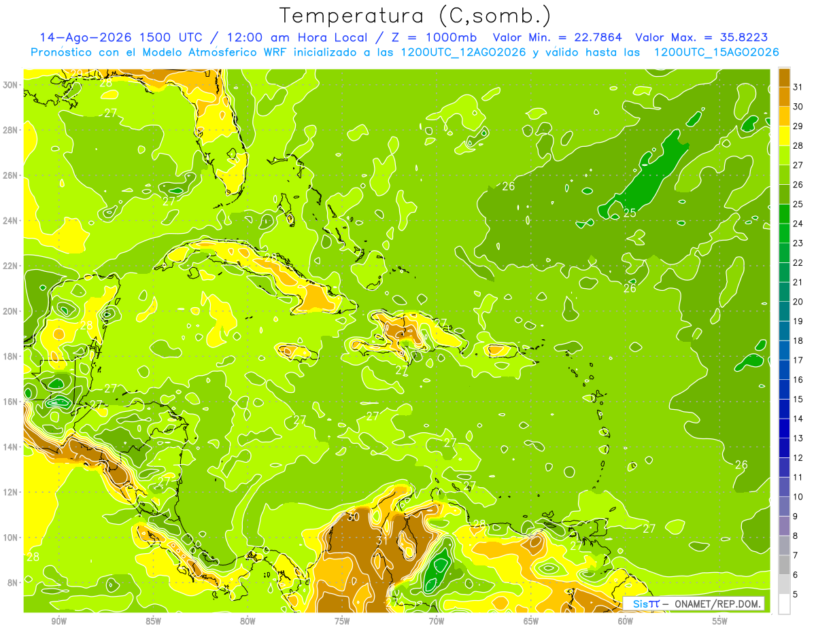Click the 75W longitude axis label
The width and height of the screenshot is (816, 630).
[342, 621]
